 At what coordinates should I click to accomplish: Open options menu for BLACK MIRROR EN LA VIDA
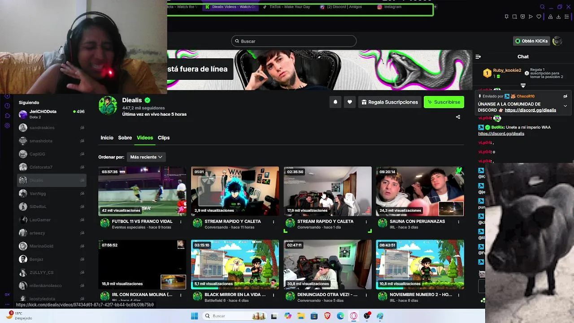pyautogui.click(x=274, y=295)
